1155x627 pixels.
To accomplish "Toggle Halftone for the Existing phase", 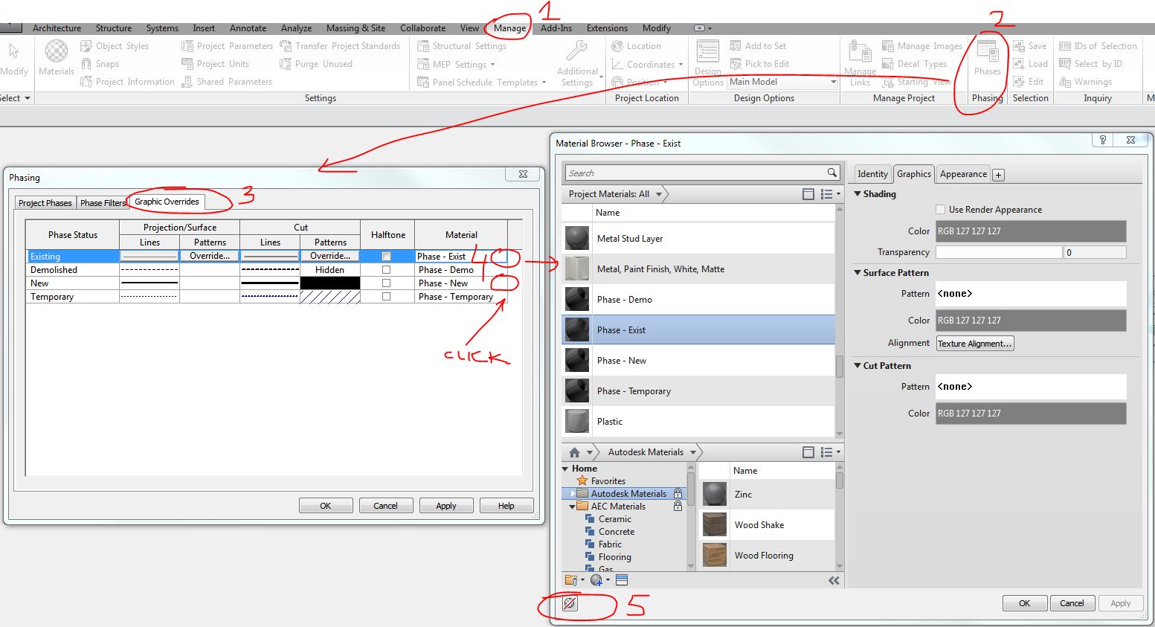I will click(386, 256).
